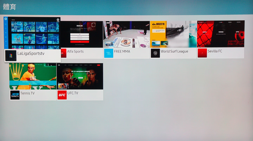Select the Sevilla FC preview thumbnail
This screenshot has width=253, height=141.
220,34
